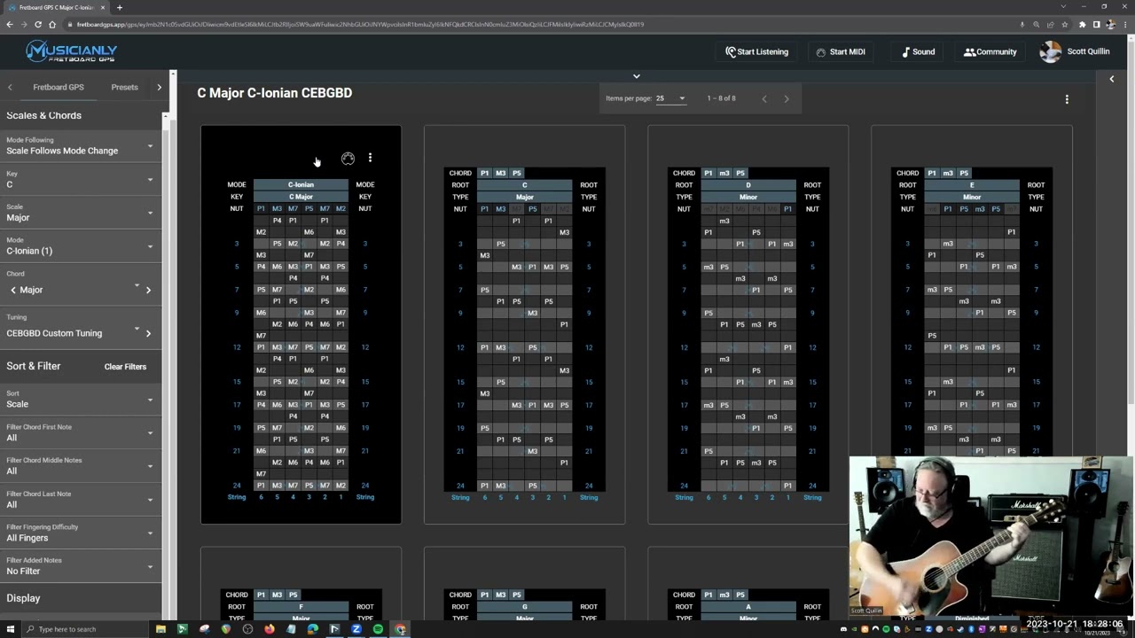Viewport: 1135px width, 638px height.
Task: Click the Clear Filters button
Action: (125, 367)
